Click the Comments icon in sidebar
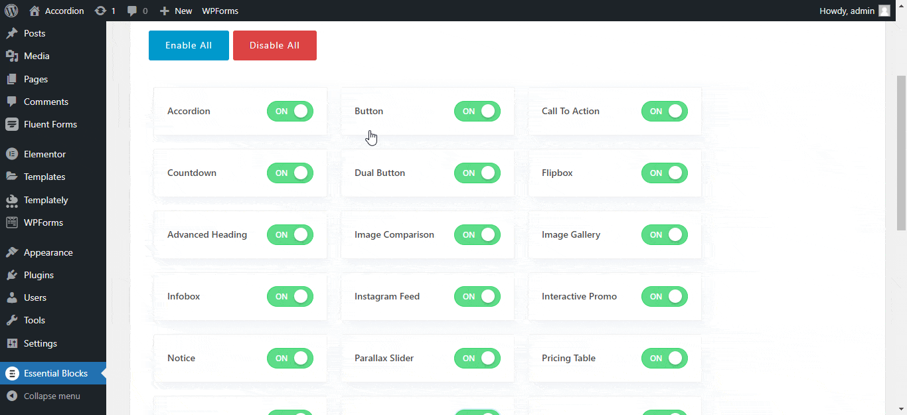This screenshot has width=907, height=415. (12, 102)
